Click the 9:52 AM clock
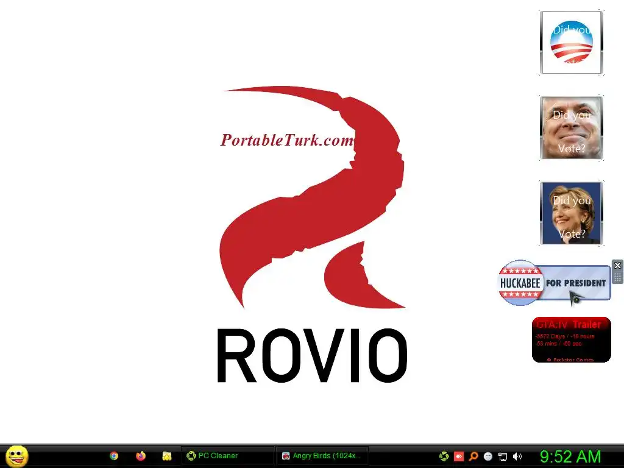This screenshot has width=624, height=468. 570,456
